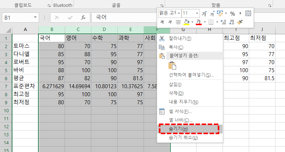
Task: Choose 선택하여 붙여넣기 menu entry
Action: pyautogui.click(x=190, y=75)
